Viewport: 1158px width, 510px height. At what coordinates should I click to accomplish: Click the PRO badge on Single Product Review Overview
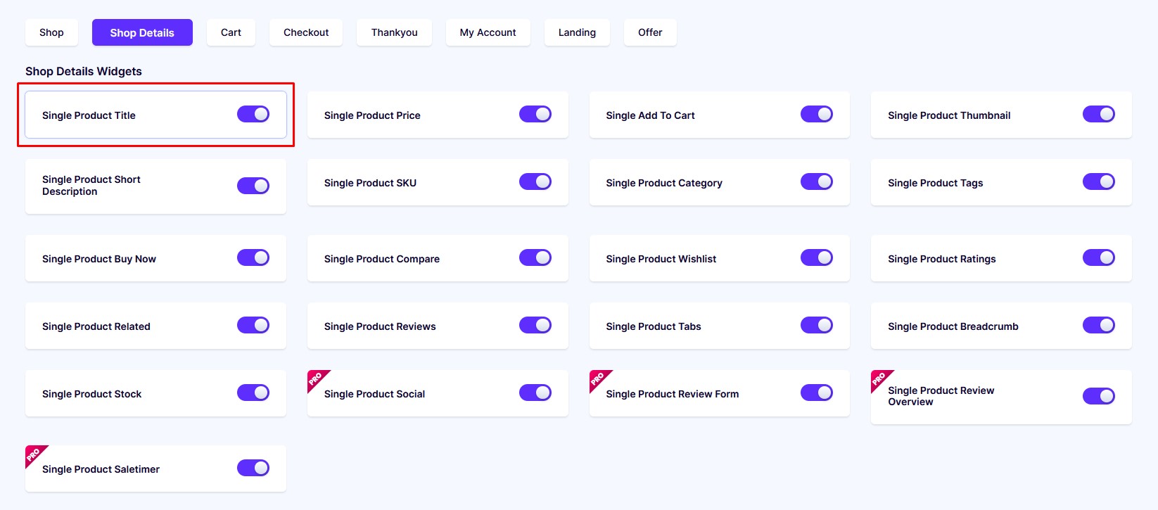coord(879,378)
